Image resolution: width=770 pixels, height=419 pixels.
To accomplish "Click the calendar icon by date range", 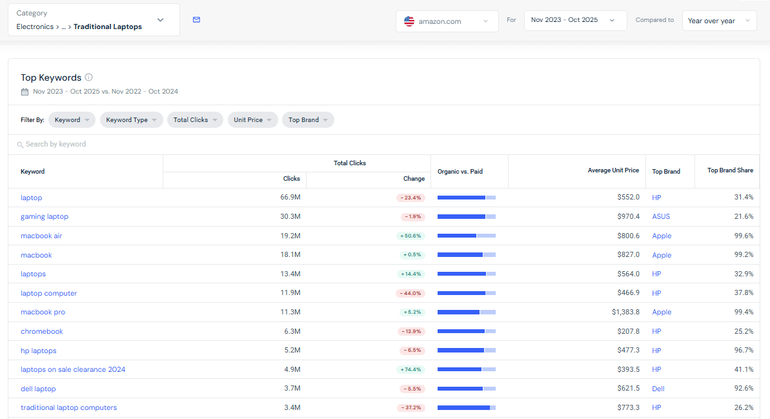I will [25, 92].
